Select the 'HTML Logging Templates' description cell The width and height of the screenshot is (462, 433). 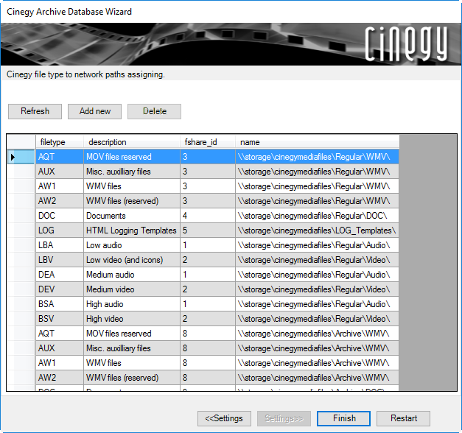[x=132, y=230]
